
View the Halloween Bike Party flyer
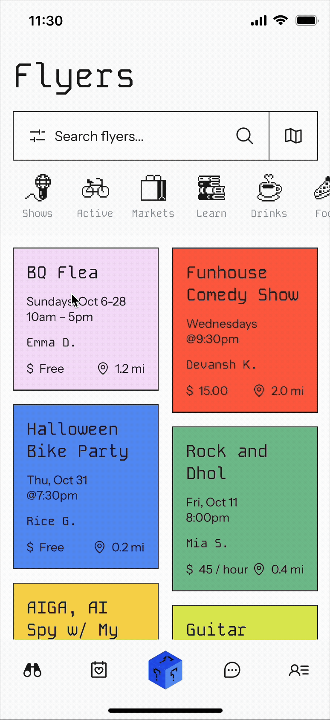86,487
